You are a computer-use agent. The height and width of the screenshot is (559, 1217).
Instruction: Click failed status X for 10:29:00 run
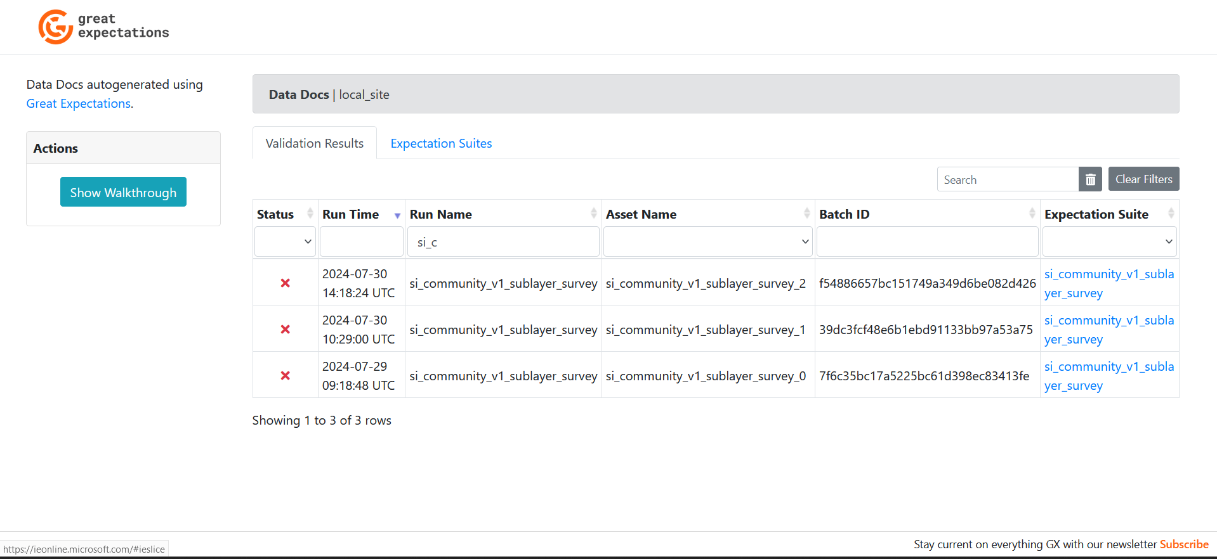click(x=286, y=330)
